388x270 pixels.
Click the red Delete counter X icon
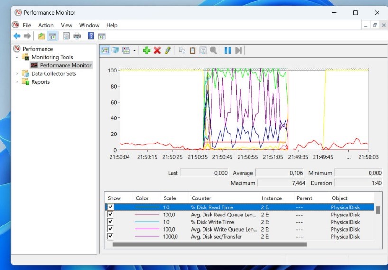pyautogui.click(x=157, y=50)
